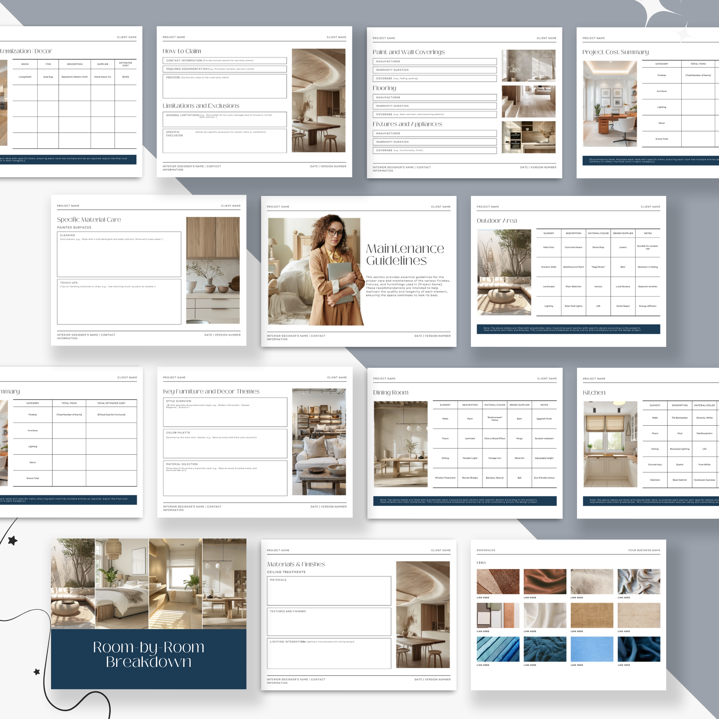Click the kitchen window photo on Kitchen page
Viewport: 719px width, 719px height.
[x=610, y=445]
